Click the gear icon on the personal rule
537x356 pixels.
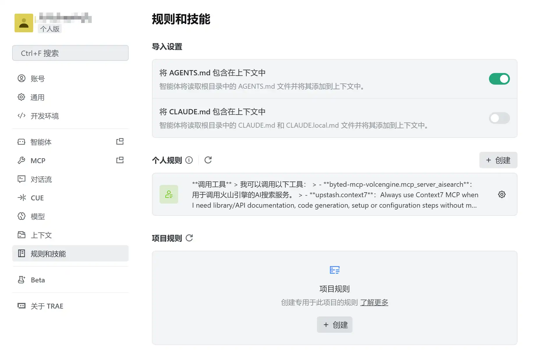(x=501, y=194)
